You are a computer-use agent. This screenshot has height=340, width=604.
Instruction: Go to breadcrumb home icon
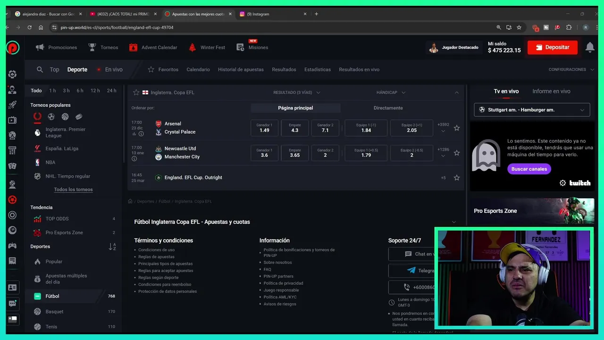click(130, 201)
